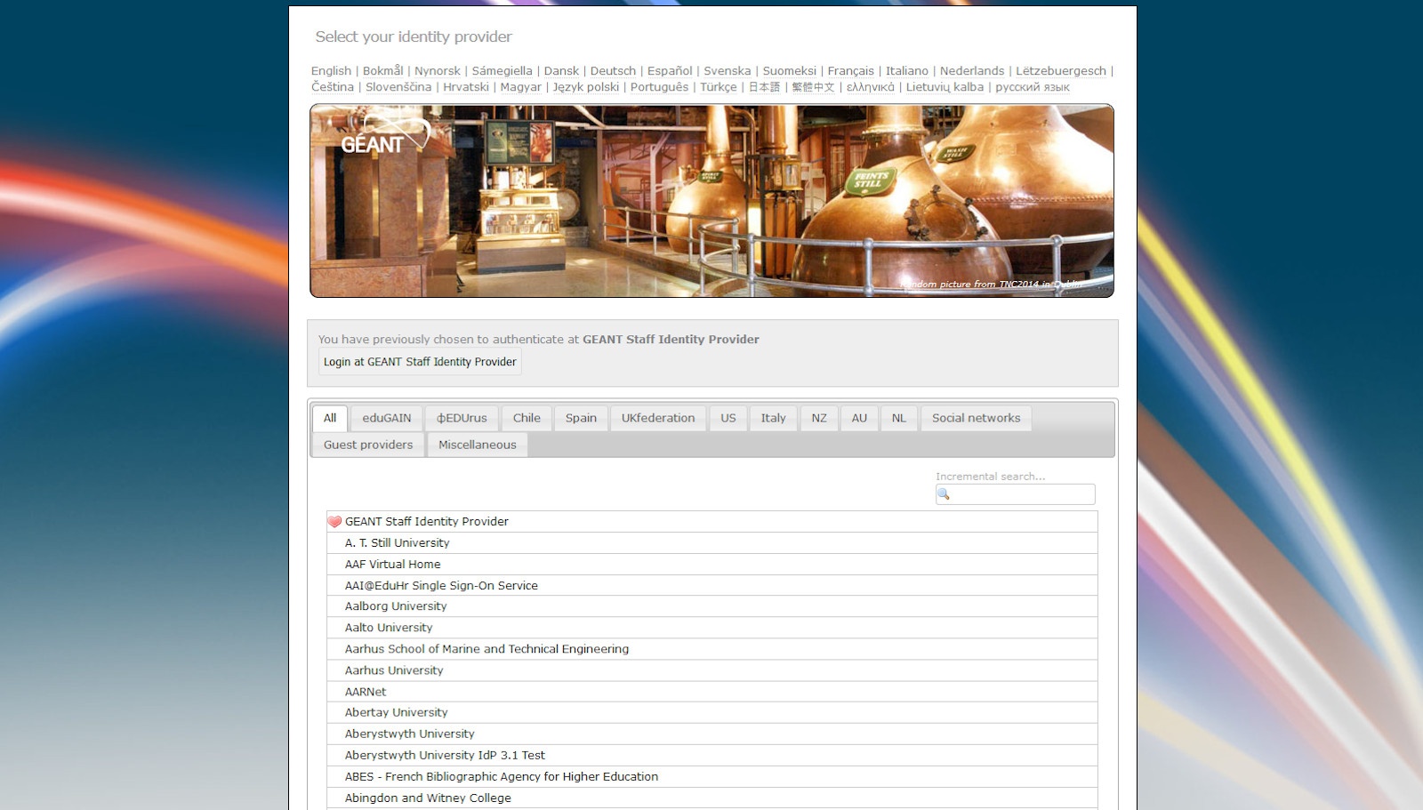Select Español language link

(x=670, y=71)
